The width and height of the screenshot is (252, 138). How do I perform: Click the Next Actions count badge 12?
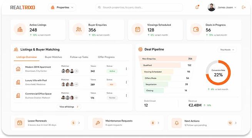point(230,123)
